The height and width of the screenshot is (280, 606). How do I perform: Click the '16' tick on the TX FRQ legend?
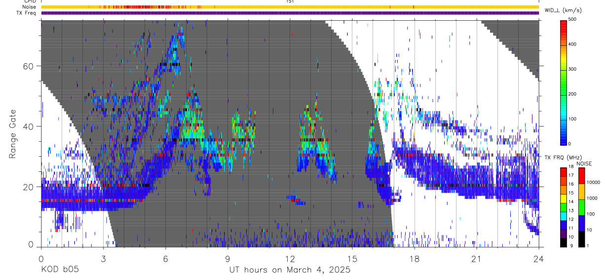(571, 184)
